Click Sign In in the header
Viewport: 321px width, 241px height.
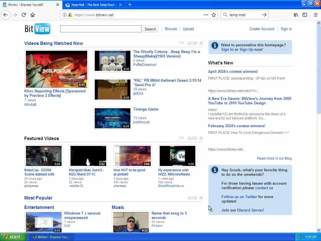(x=286, y=29)
